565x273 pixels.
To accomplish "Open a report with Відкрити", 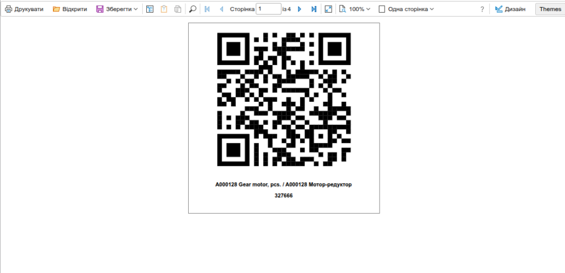I will click(70, 9).
